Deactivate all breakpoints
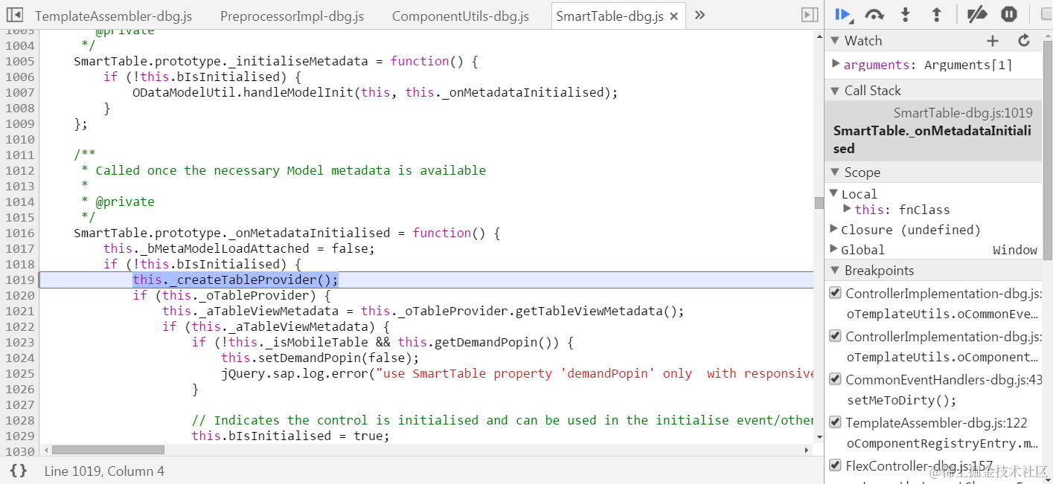This screenshot has width=1053, height=484. 976,14
